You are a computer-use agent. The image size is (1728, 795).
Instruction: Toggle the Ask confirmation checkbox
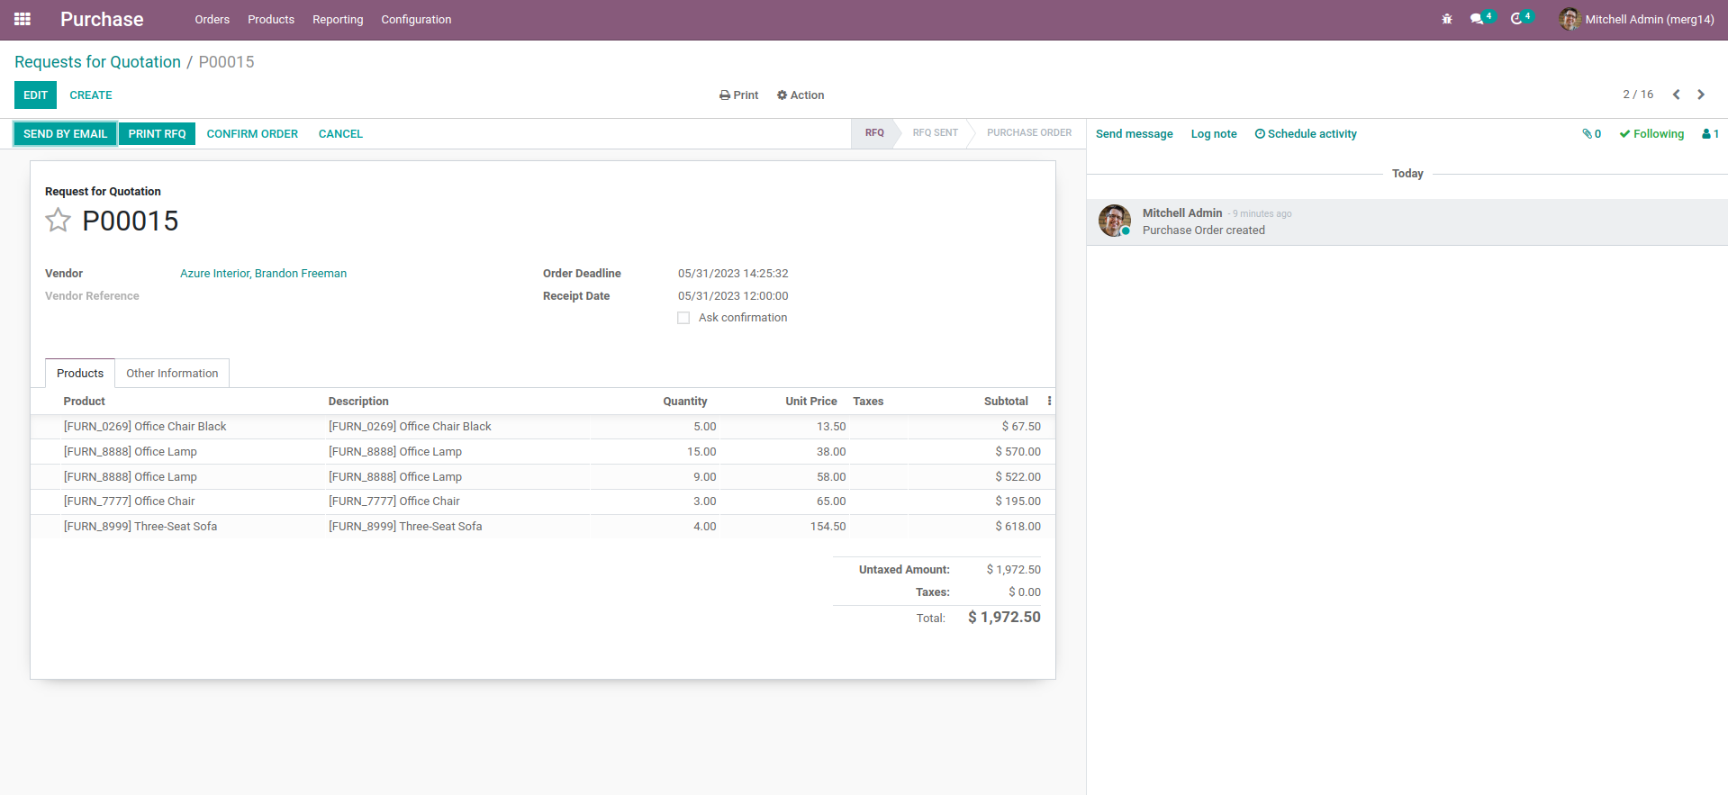tap(683, 318)
